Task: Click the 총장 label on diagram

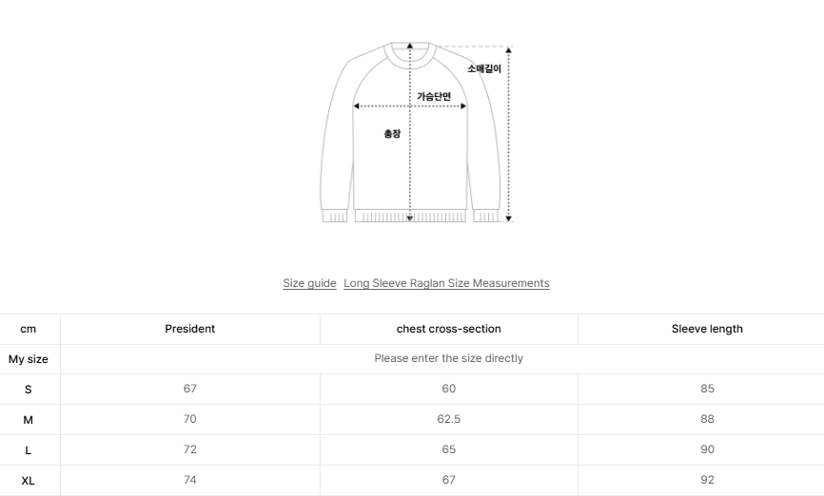Action: (x=392, y=134)
